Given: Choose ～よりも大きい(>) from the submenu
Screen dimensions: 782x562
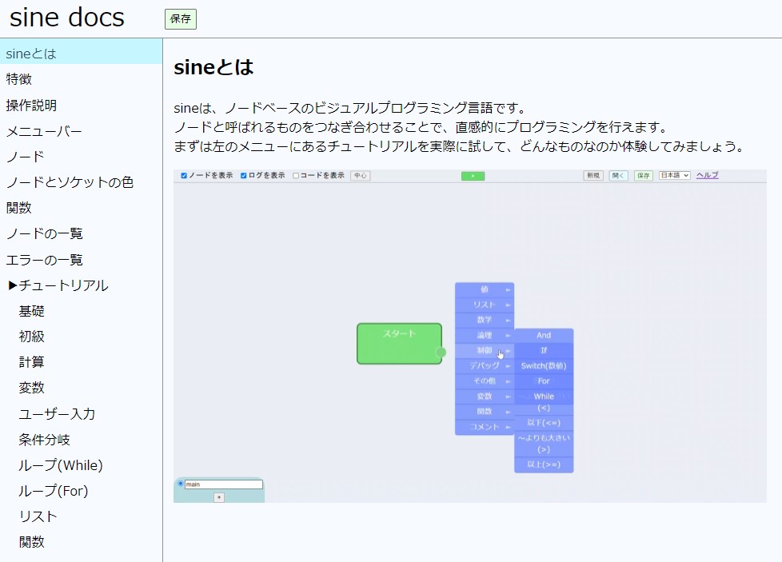Looking at the screenshot, I should tap(544, 444).
